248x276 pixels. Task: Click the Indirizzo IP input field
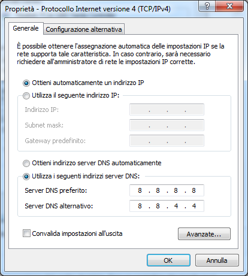point(167,110)
